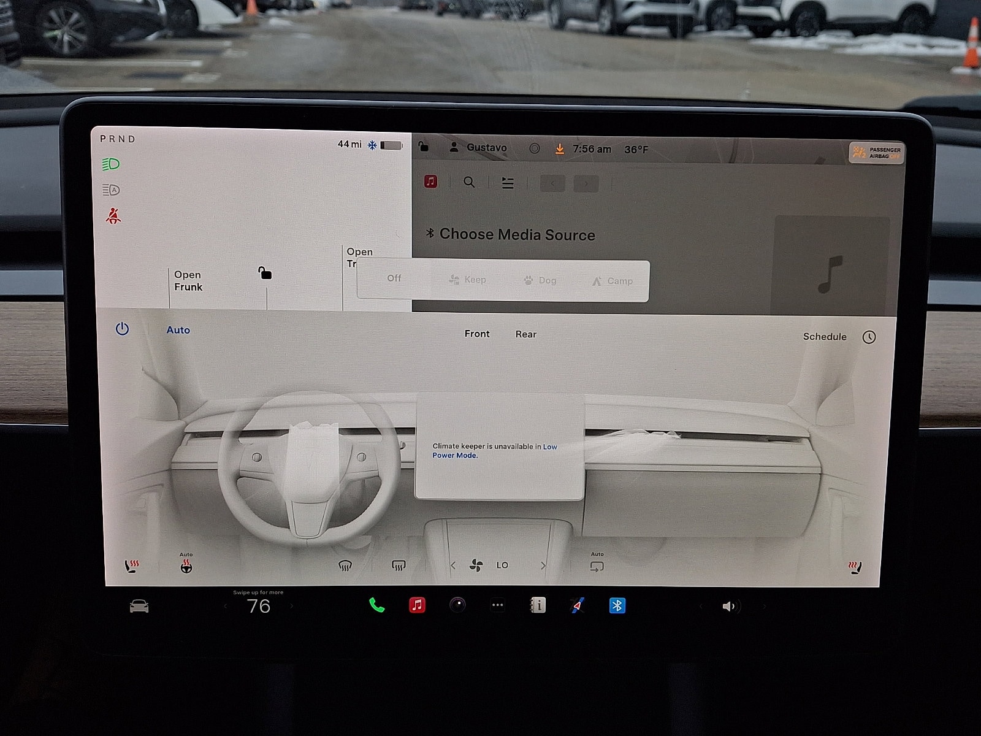
Task: Select the Front climate tab
Action: click(x=477, y=334)
